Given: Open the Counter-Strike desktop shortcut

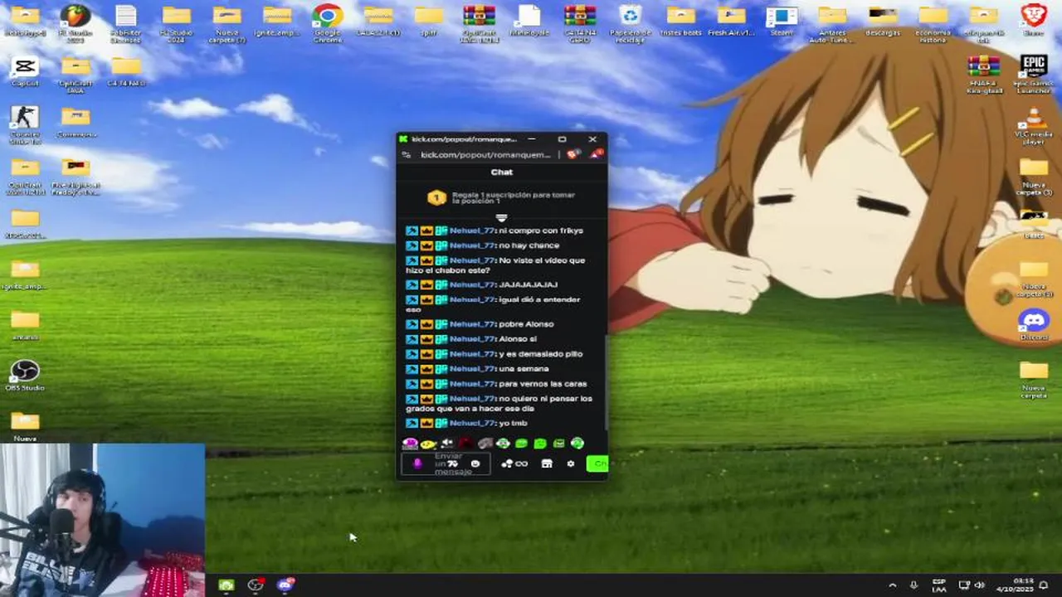Looking at the screenshot, I should pyautogui.click(x=25, y=124).
